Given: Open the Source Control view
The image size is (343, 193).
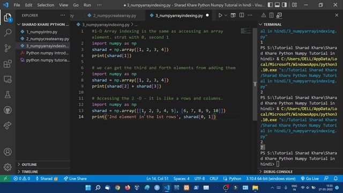Looking at the screenshot, I should click(x=8, y=48).
